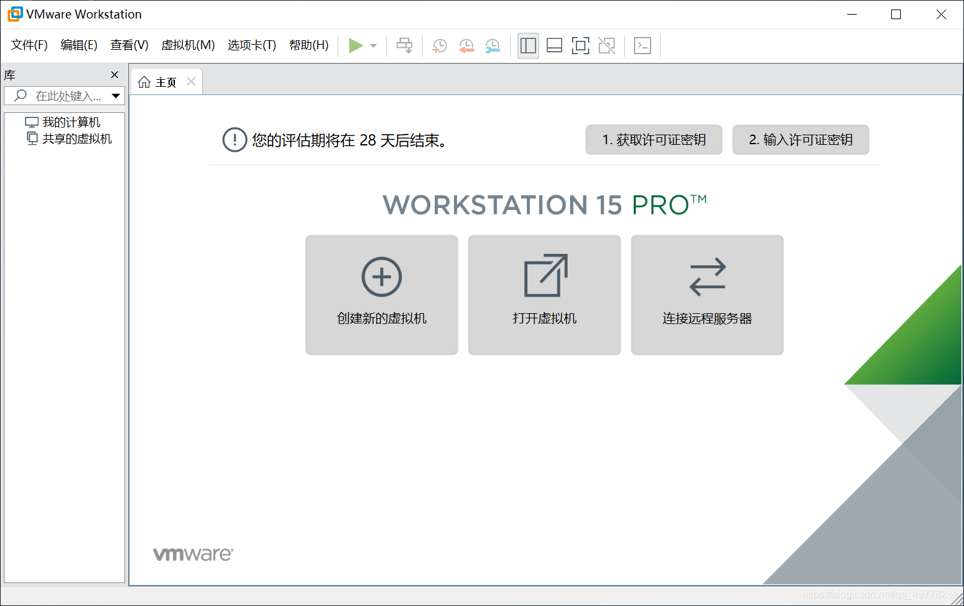Open the 查看(V) menu
The image size is (964, 606).
(x=130, y=45)
